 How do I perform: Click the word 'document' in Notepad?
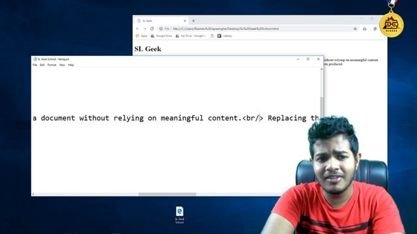tap(58, 118)
